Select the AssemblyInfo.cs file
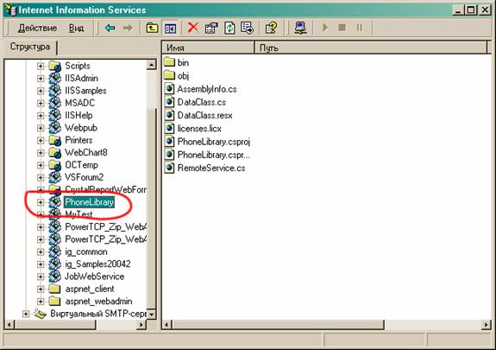The width and height of the screenshot is (496, 350). tap(207, 89)
